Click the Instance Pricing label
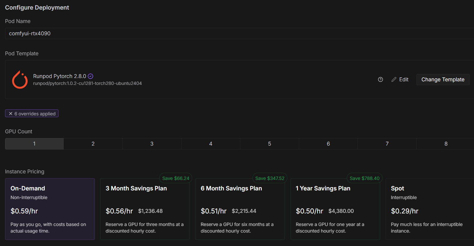Viewport: 474px width, 246px height. (25, 172)
